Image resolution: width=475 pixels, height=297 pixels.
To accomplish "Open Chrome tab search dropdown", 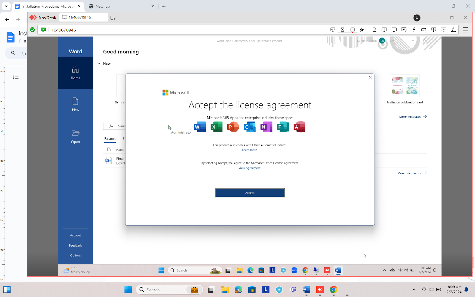I will (6, 6).
